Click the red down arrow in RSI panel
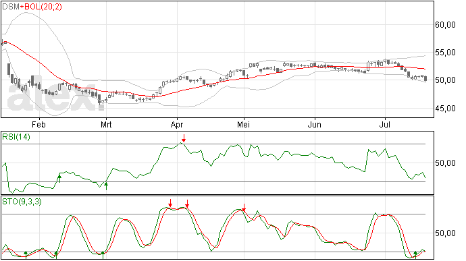Viewport: 466px width, 261px height. tap(184, 138)
